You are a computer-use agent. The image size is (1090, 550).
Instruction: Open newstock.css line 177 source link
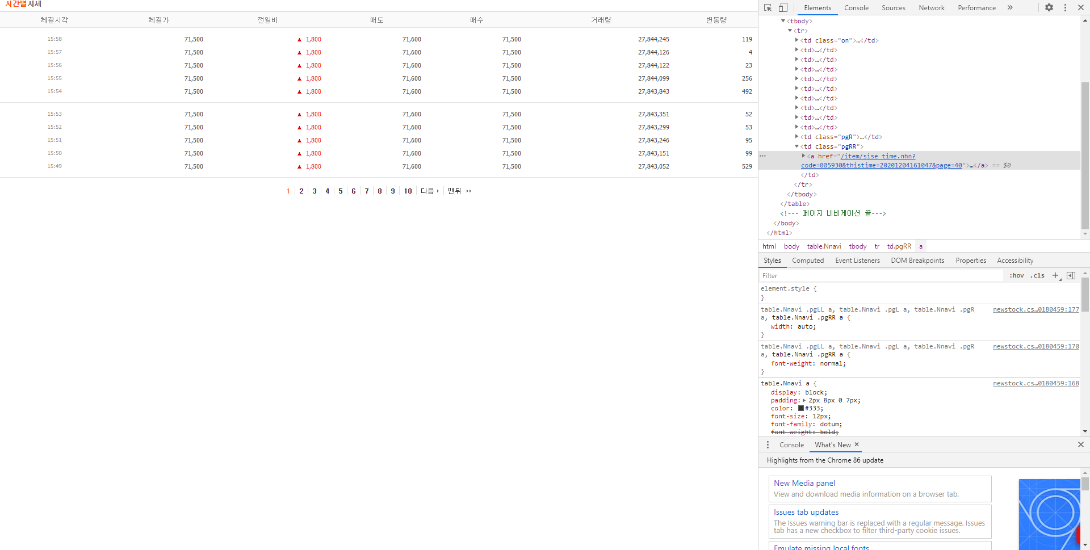1036,310
